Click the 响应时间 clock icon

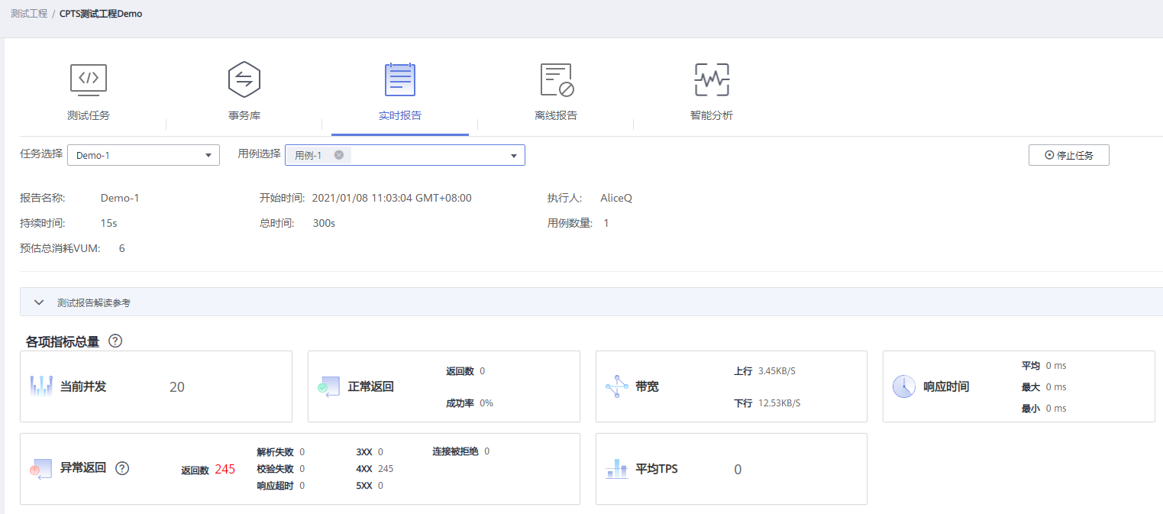pyautogui.click(x=904, y=386)
